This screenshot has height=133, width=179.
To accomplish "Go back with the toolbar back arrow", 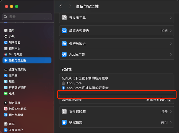I will tap(61, 6).
